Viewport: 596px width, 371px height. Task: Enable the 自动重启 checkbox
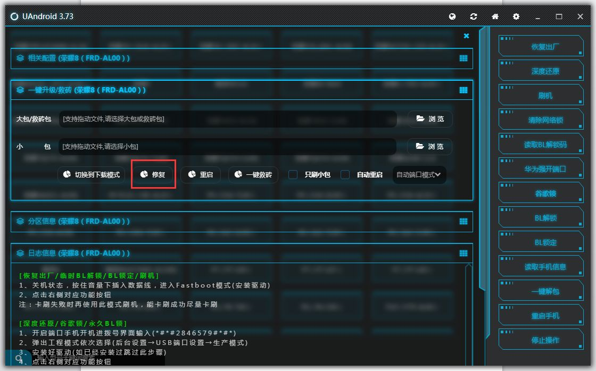click(x=345, y=175)
